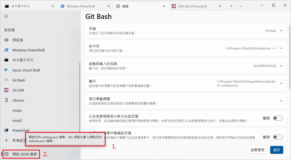Select Windows PowerShell profile in sidebar
The width and height of the screenshot is (291, 160).
point(40,50)
